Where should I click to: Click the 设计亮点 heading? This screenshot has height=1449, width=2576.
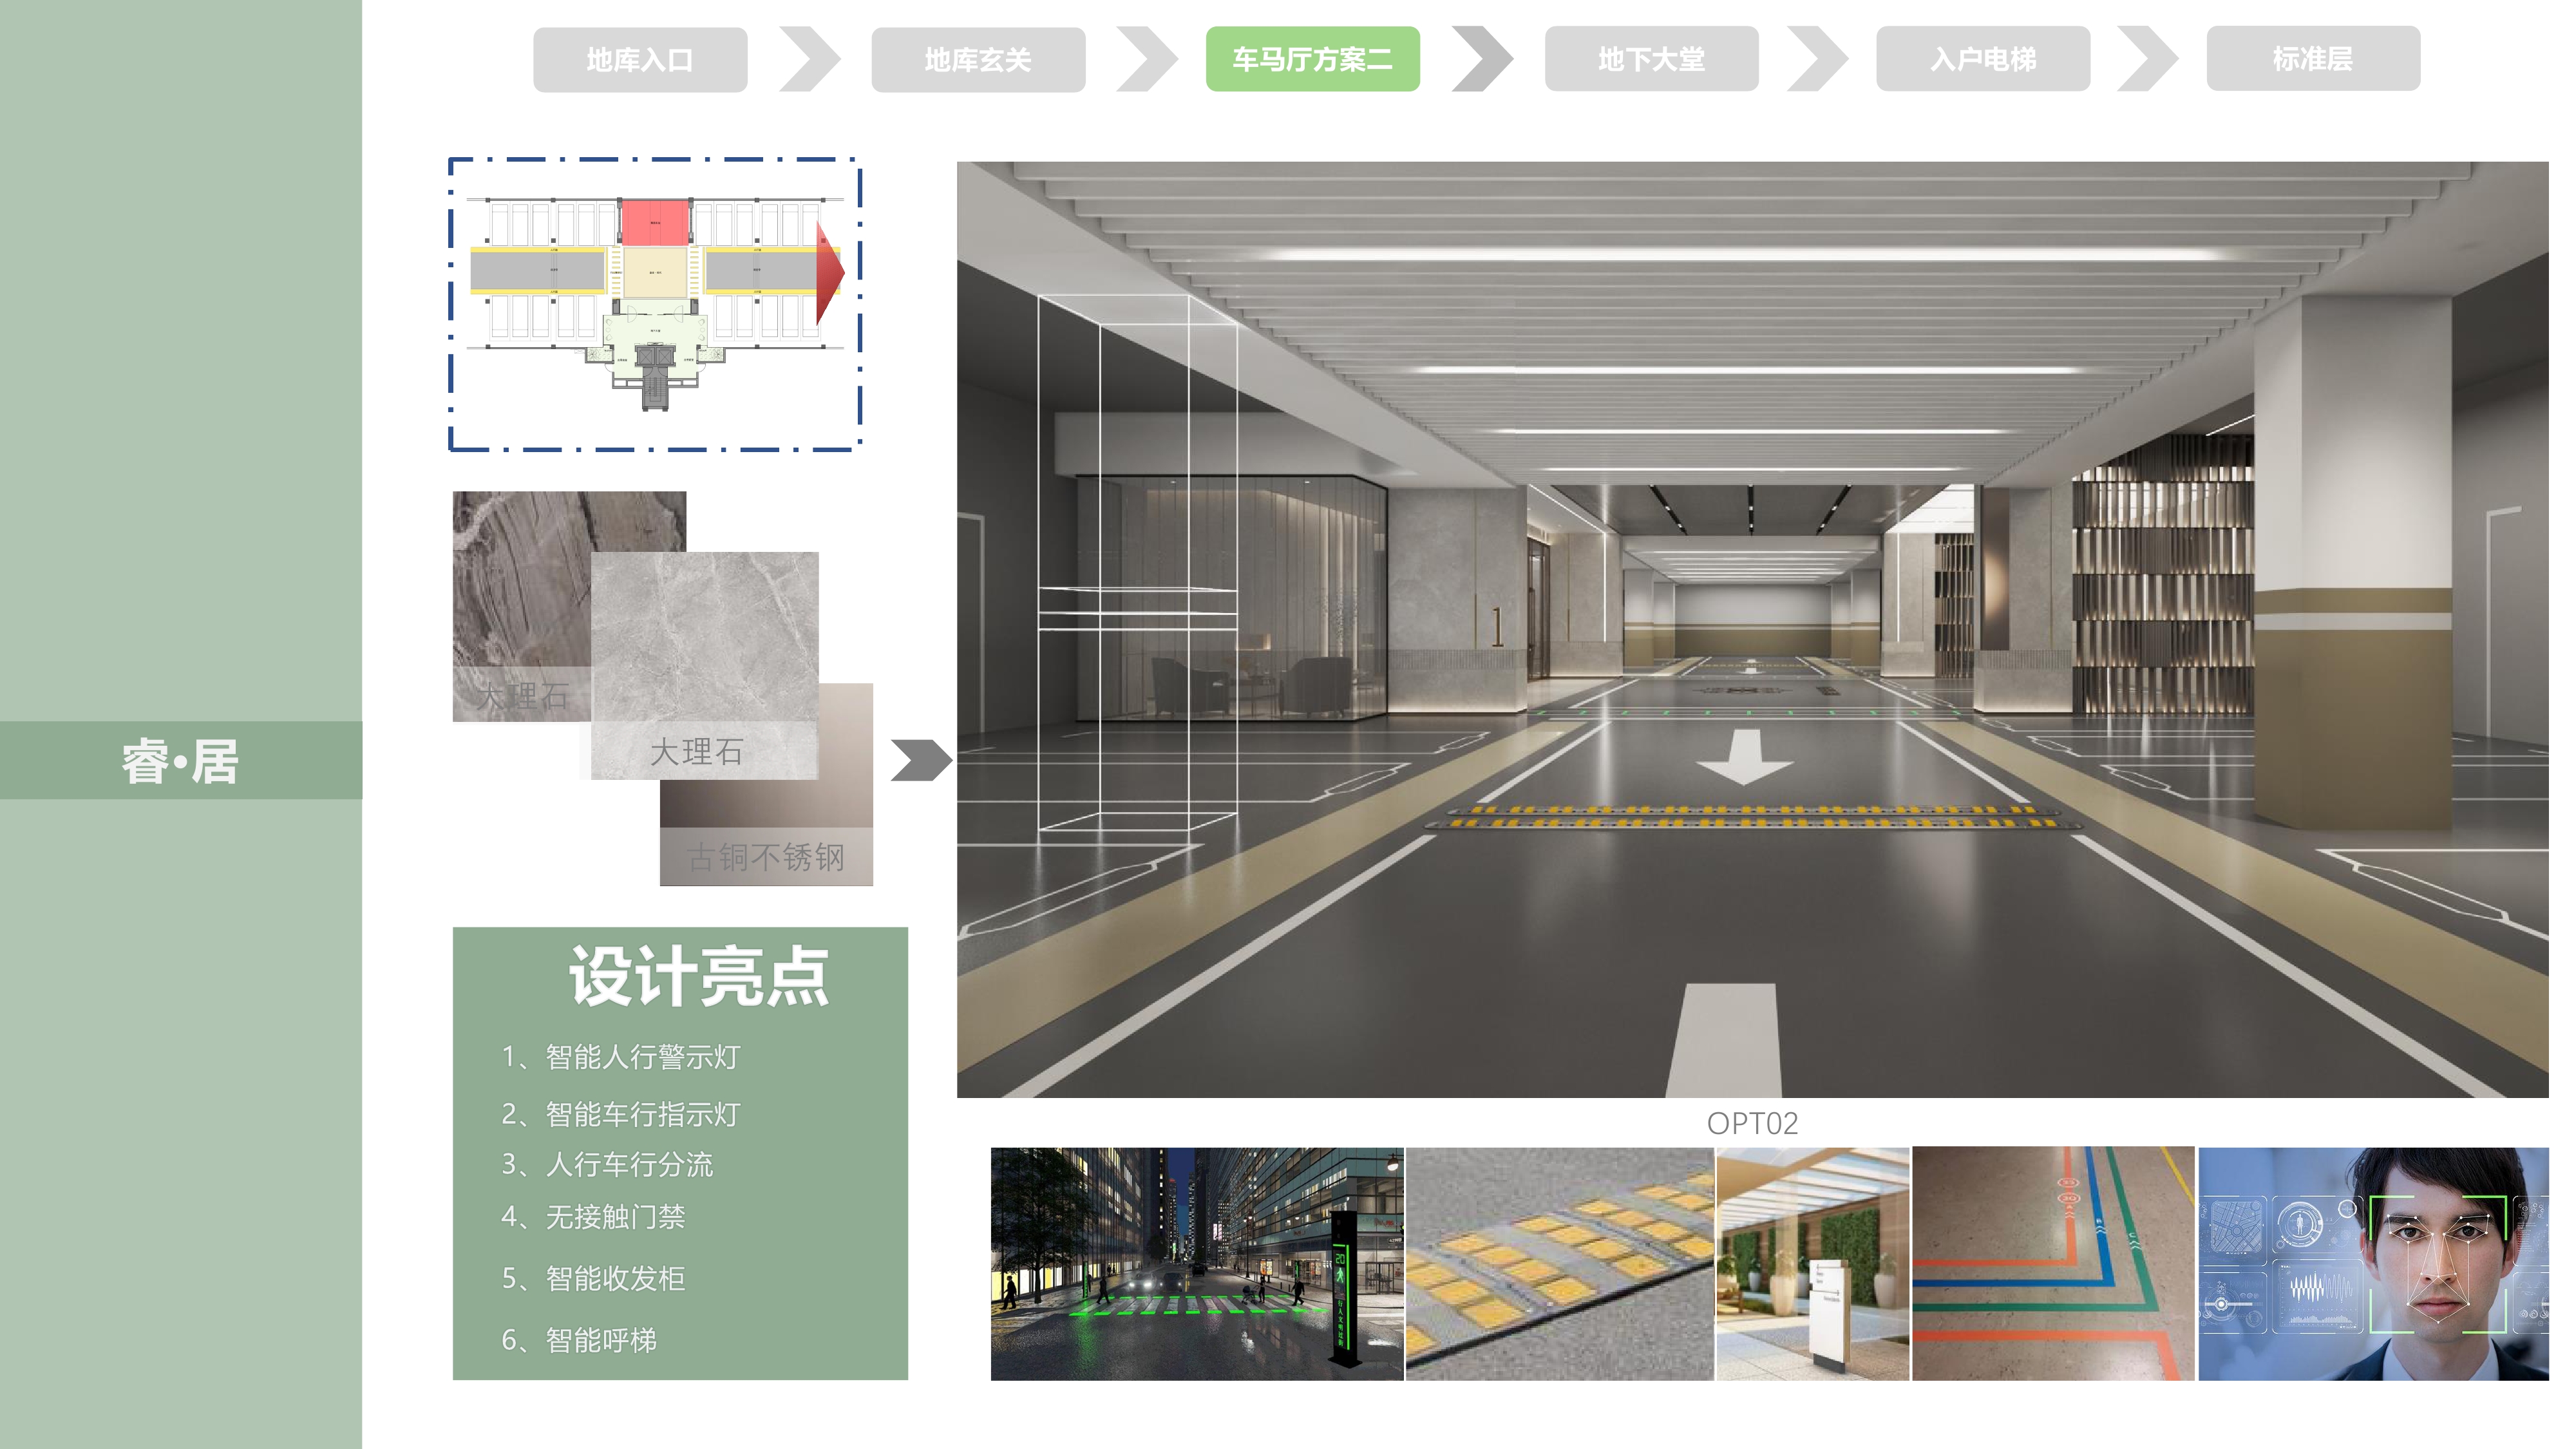click(x=698, y=977)
